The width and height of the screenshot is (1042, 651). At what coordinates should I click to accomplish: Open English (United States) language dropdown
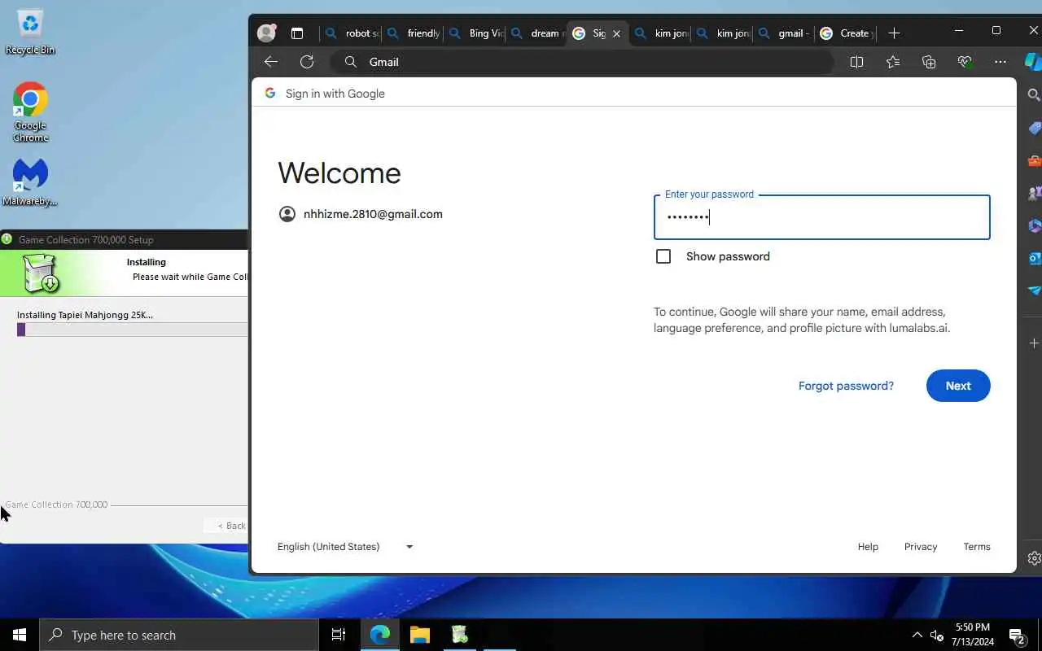345,547
